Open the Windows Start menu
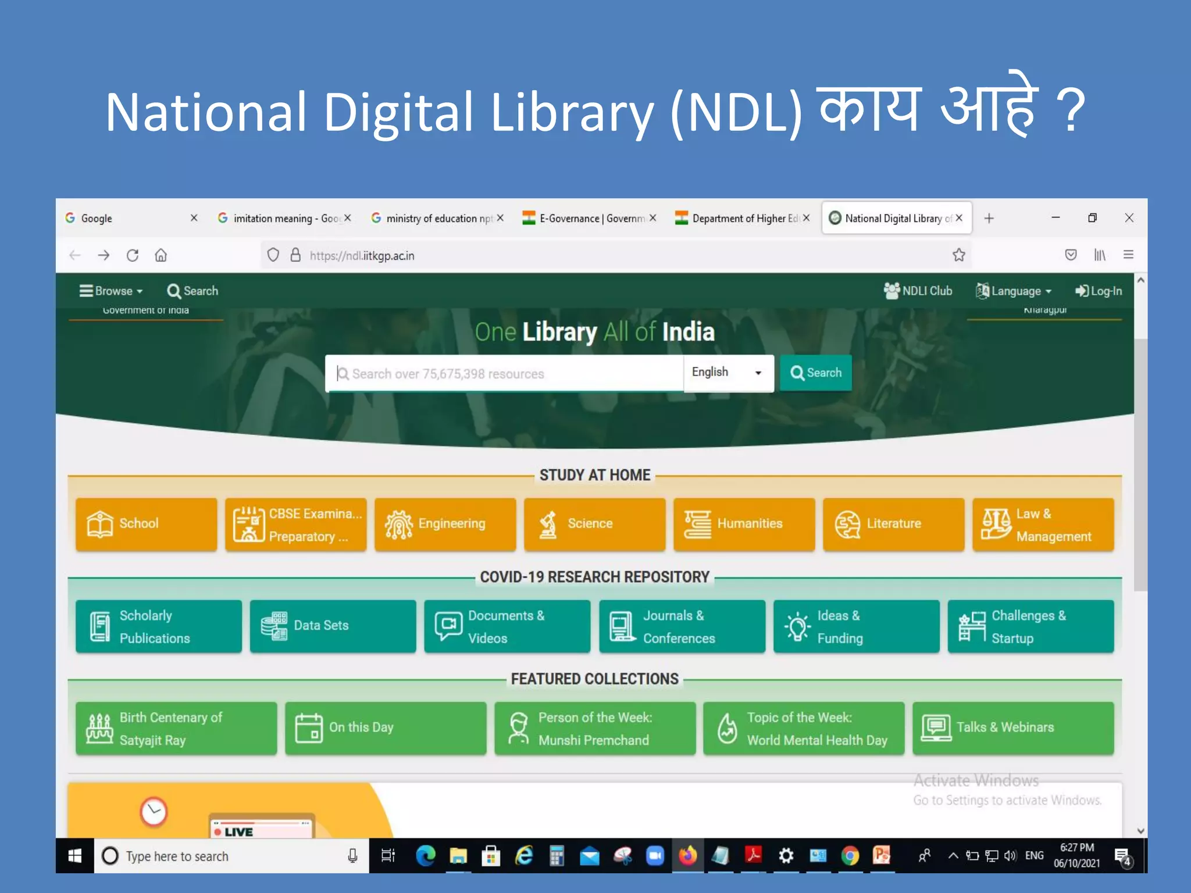This screenshot has height=893, width=1191. 74,856
